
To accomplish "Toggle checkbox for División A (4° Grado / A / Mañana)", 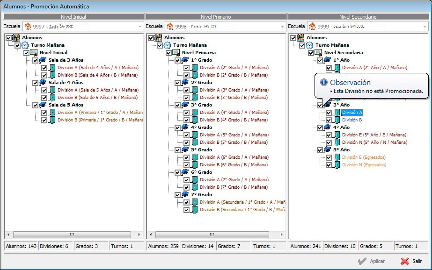I will [x=186, y=113].
